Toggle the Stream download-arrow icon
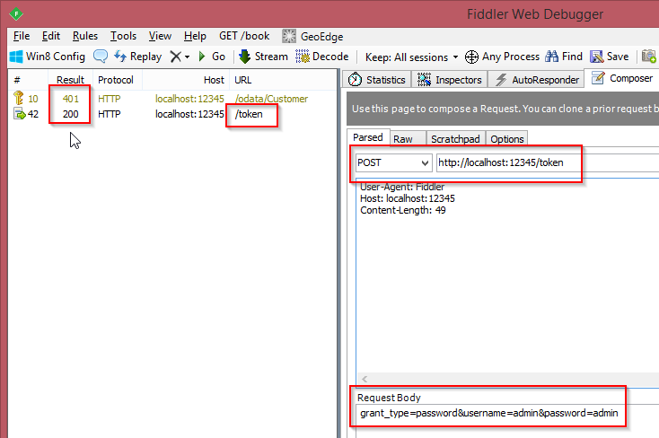The image size is (659, 438). (x=244, y=57)
